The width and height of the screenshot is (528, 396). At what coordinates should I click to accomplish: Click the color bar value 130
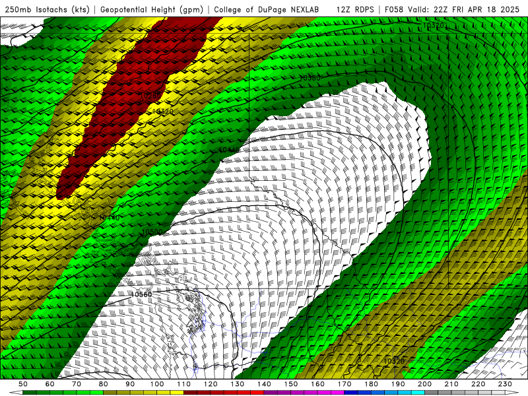point(238,384)
